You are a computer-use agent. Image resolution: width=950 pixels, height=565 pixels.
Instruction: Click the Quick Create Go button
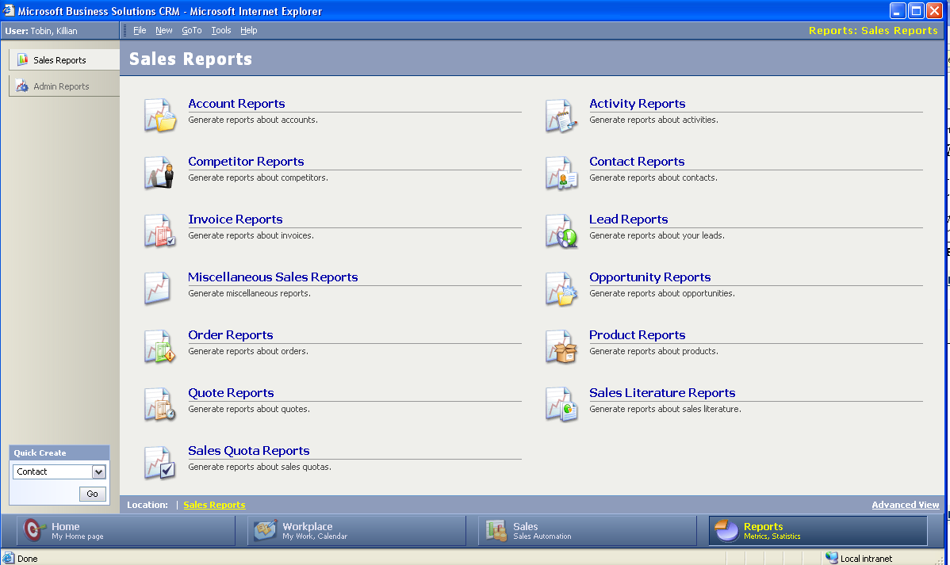92,494
